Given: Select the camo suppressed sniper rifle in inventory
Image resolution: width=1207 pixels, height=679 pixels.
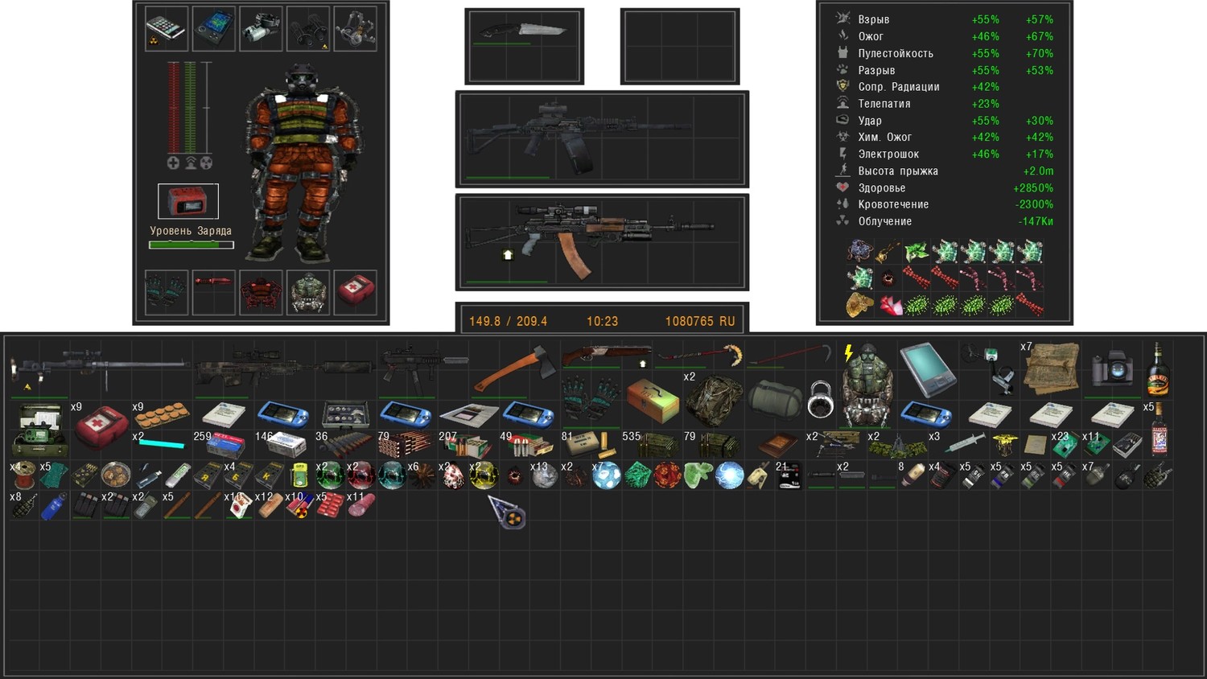Looking at the screenshot, I should 284,369.
